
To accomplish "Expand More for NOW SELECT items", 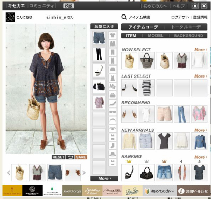I will [201, 50].
